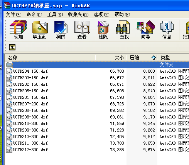Select file name UCTH206-150.dxf

(30, 110)
